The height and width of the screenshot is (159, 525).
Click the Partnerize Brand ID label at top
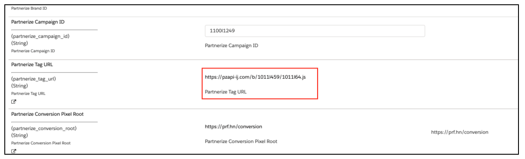tap(29, 8)
